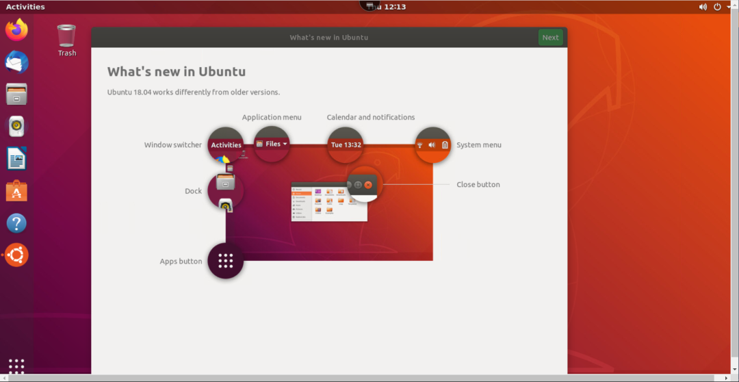Click the "What's new in Ubuntu" heading
The width and height of the screenshot is (739, 382).
[x=177, y=72]
